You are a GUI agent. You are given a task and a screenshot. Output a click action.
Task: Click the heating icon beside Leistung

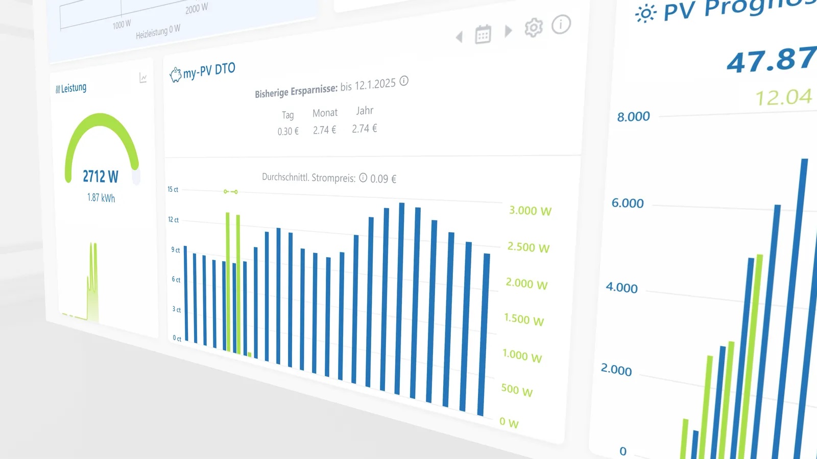58,90
